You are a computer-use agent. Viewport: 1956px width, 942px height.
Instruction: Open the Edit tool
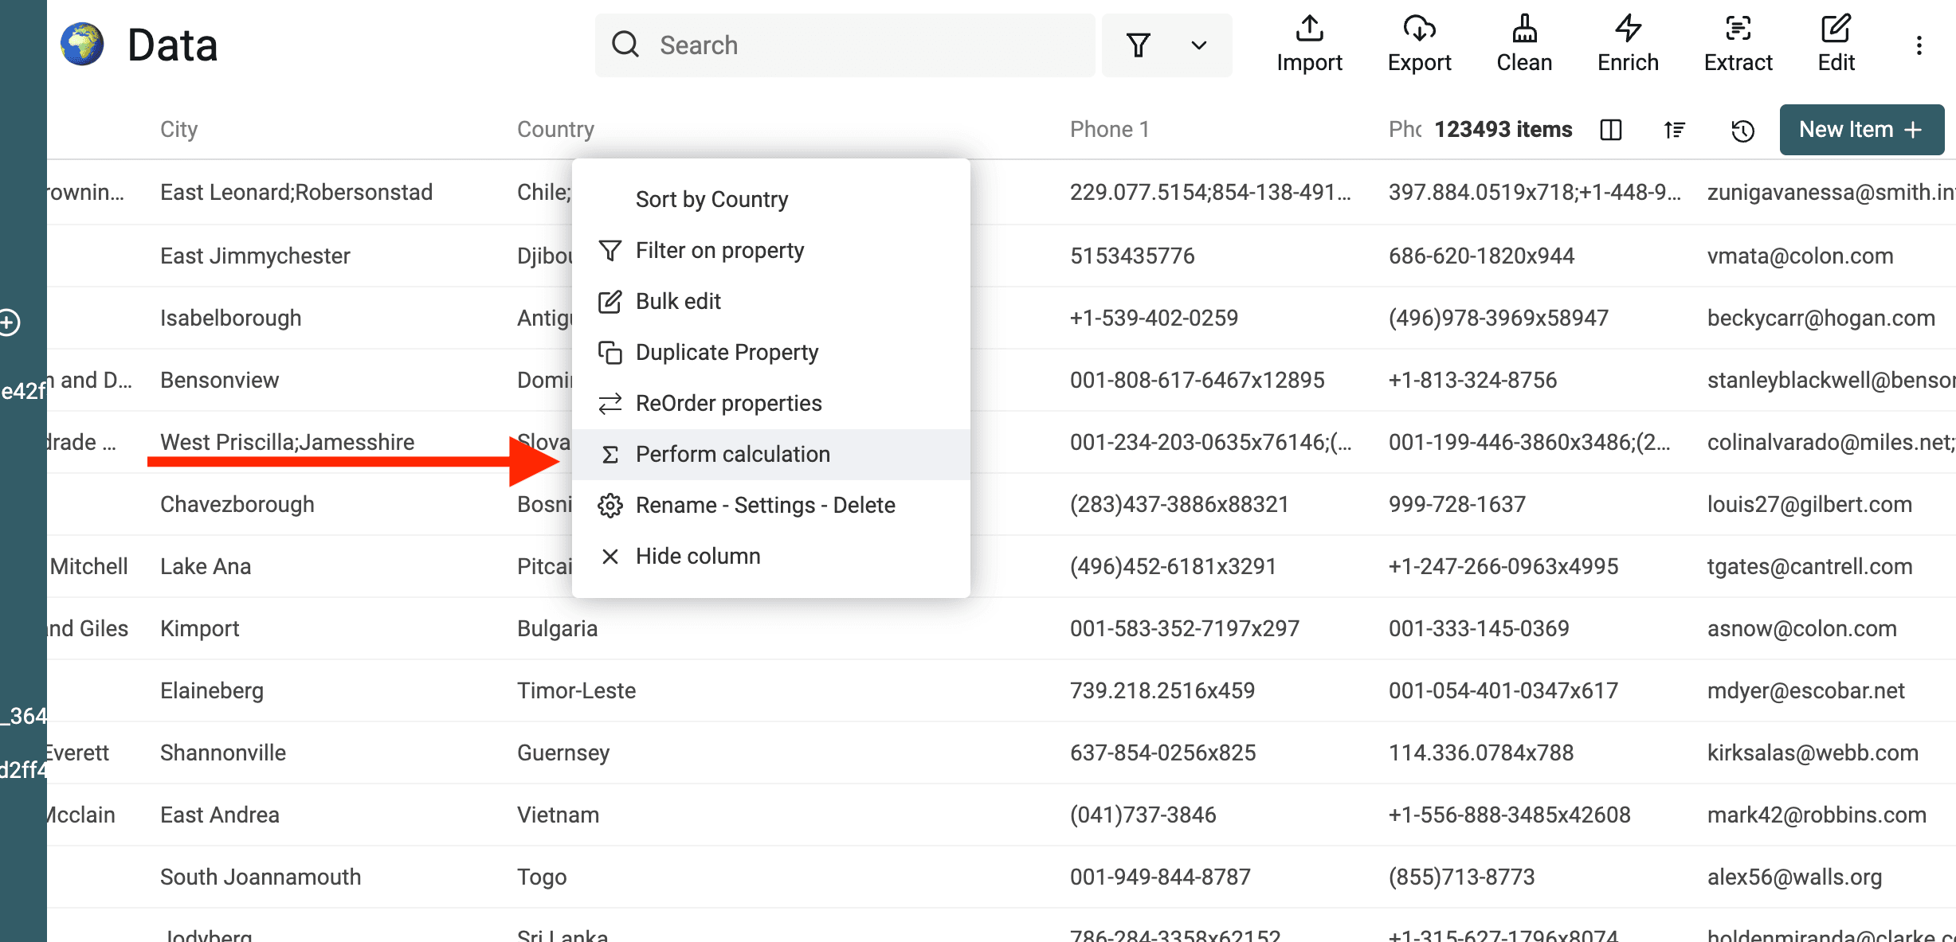(x=1836, y=45)
